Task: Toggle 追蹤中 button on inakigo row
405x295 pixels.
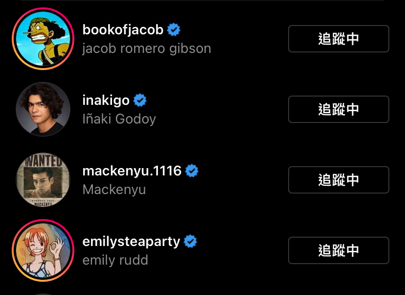Action: 338,109
